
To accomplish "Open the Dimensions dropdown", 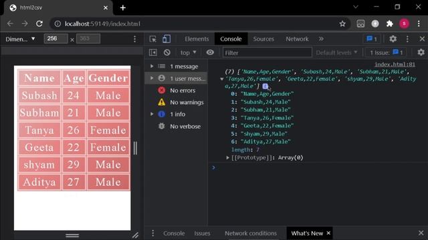I will click(x=20, y=39).
